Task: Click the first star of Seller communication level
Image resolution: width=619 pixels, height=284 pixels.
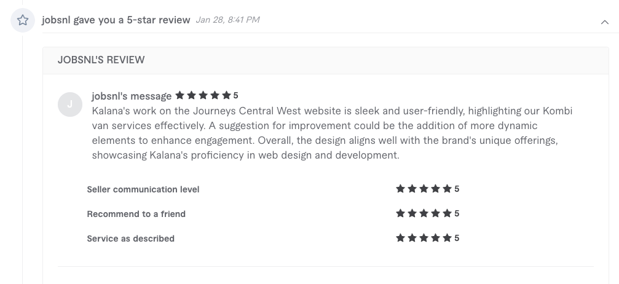Action: [x=400, y=189]
